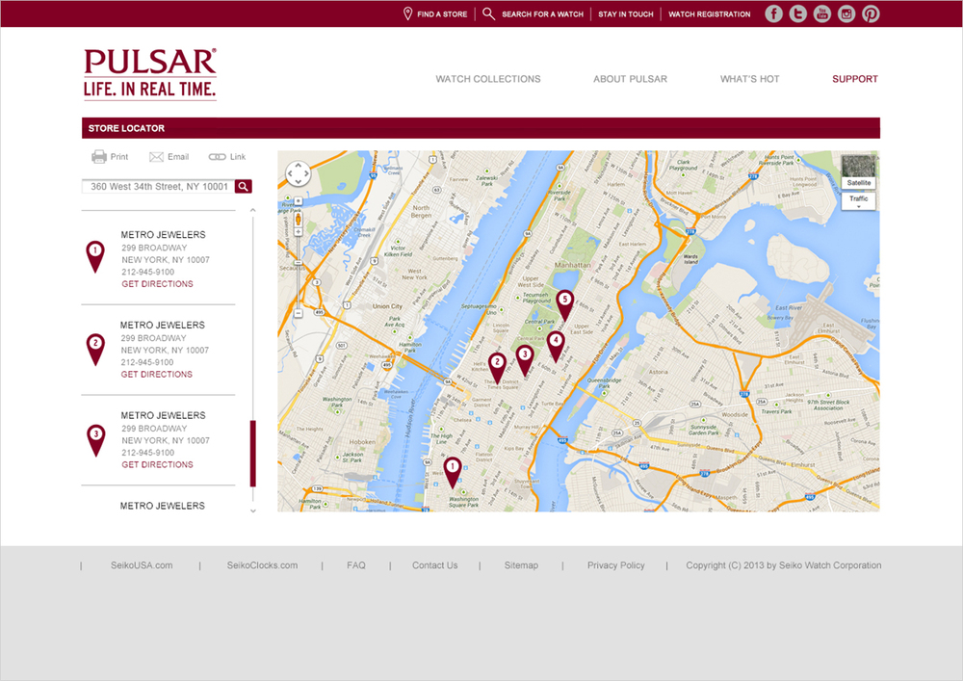Screen dimensions: 963x681
Task: Open What's Hot menu
Action: (750, 79)
